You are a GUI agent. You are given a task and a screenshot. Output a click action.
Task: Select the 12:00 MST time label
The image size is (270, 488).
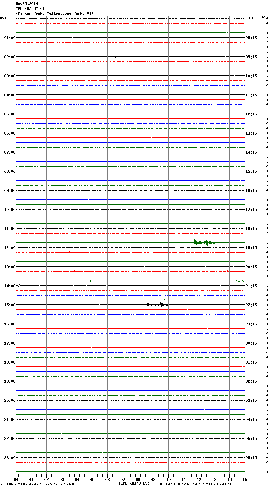pyautogui.click(x=10, y=248)
